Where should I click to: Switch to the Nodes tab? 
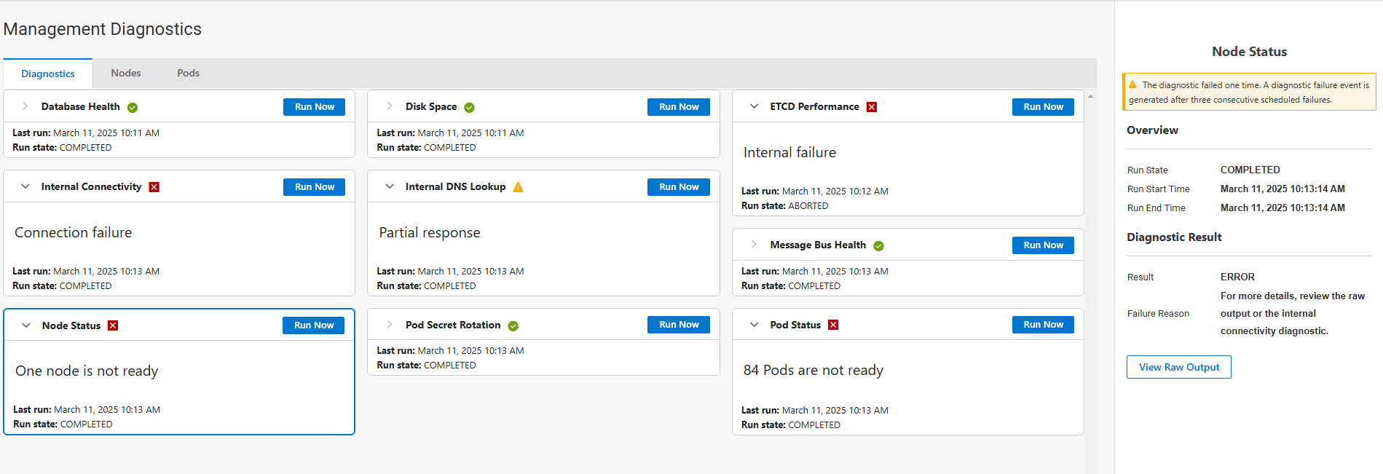(126, 73)
